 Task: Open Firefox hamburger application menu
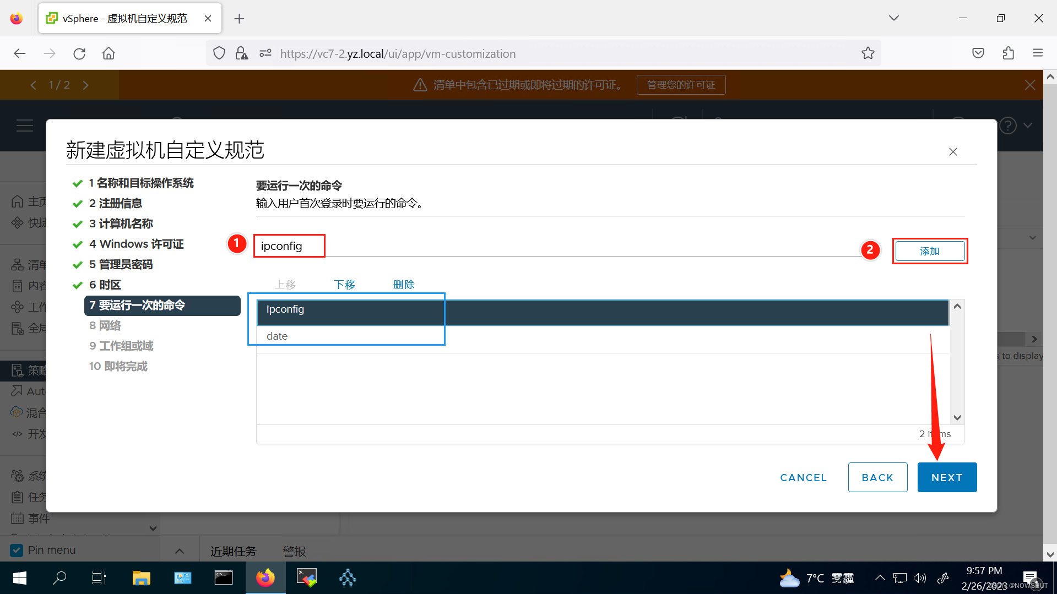(1038, 53)
